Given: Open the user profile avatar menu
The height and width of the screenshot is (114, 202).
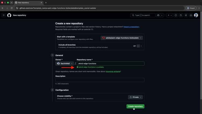Looking at the screenshot, I should (x=196, y=15).
